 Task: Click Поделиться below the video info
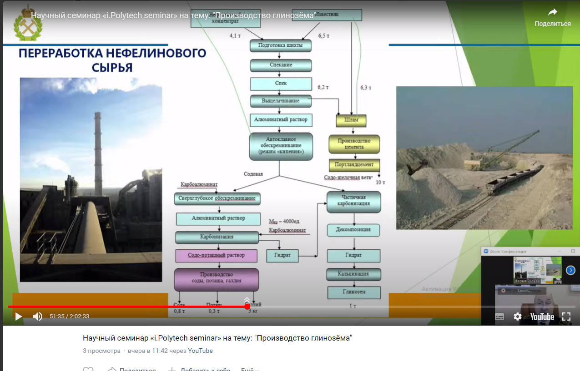coord(131,370)
